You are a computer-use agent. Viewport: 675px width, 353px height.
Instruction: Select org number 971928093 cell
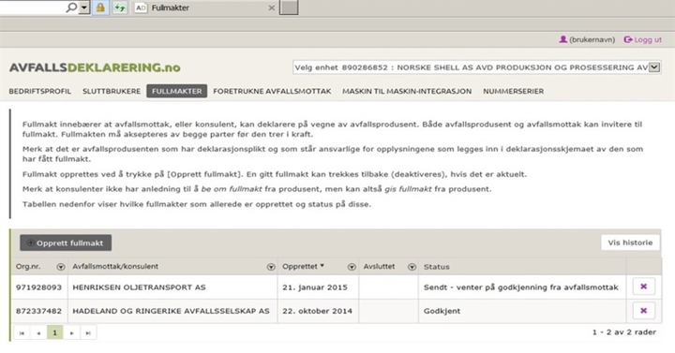pyautogui.click(x=39, y=287)
